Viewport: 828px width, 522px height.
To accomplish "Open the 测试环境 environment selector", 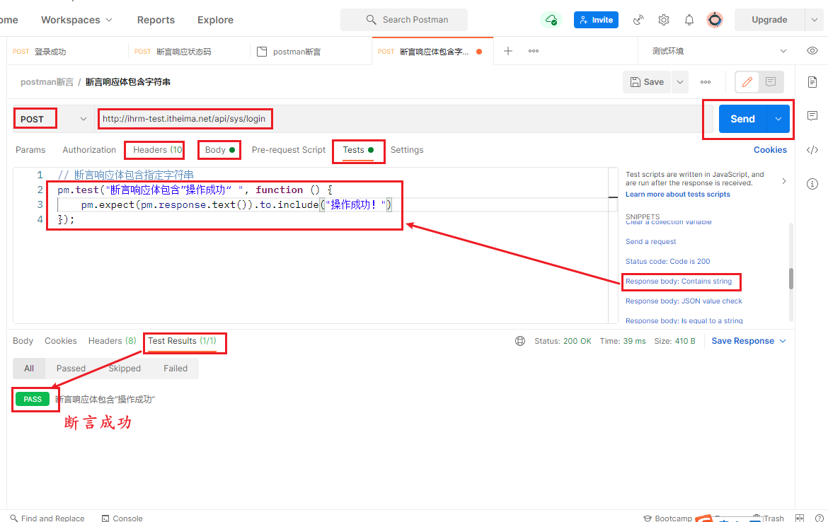I will 719,51.
